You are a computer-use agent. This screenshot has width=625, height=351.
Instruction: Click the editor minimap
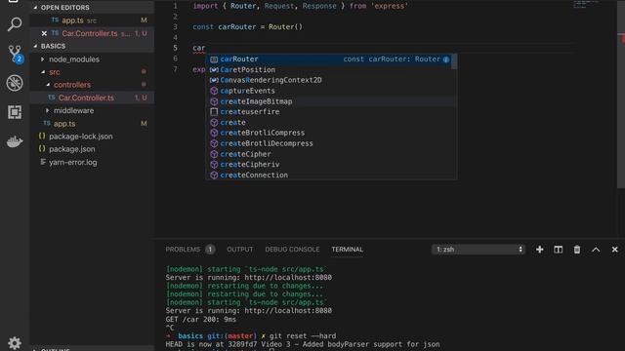(587, 5)
